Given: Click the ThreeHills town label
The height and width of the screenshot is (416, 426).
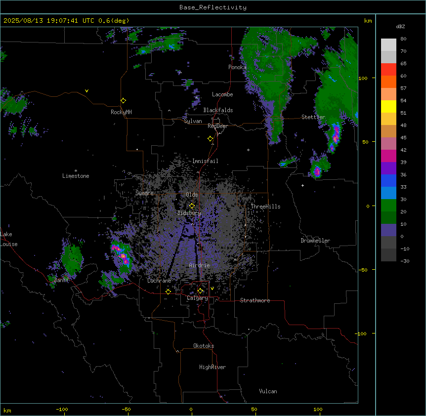Looking at the screenshot, I should point(265,207).
